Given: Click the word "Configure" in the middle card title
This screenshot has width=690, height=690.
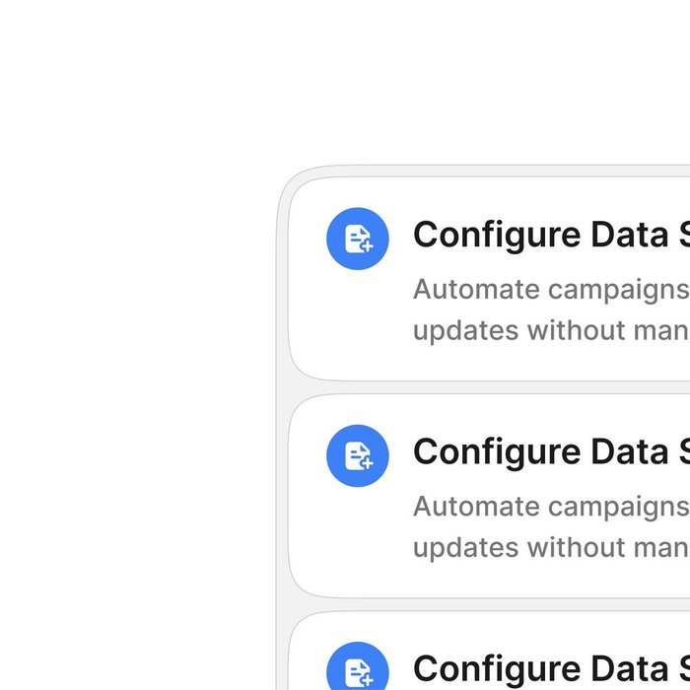Looking at the screenshot, I should click(497, 452).
